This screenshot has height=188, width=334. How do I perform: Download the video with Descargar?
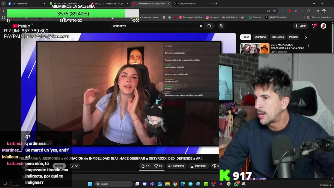pyautogui.click(x=199, y=166)
